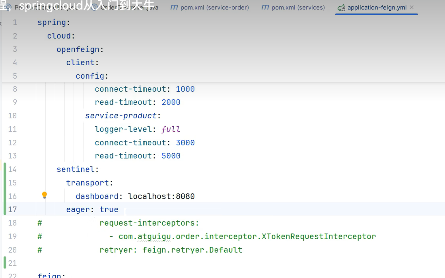The height and width of the screenshot is (278, 445).
Task: Click the green change marker beside line 21
Action: tap(5, 263)
